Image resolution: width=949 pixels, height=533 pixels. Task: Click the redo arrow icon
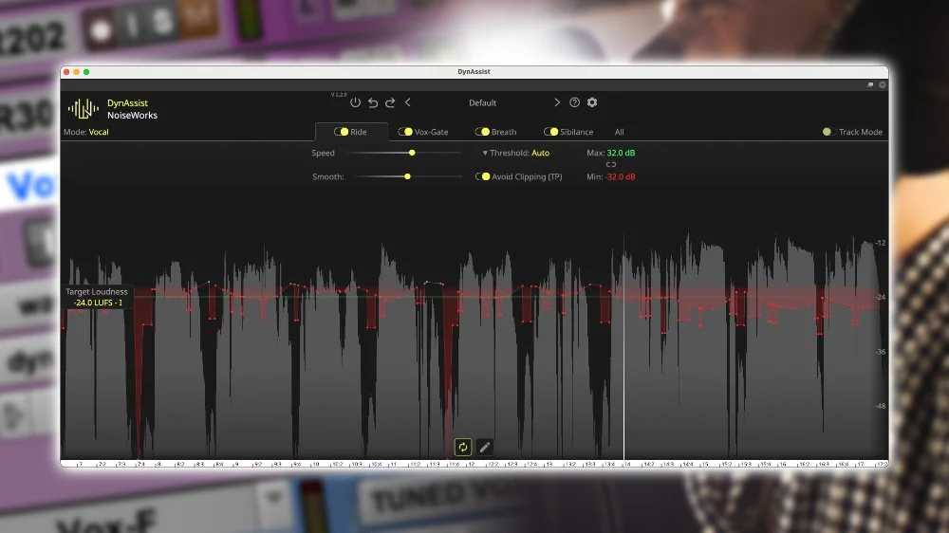coord(390,102)
